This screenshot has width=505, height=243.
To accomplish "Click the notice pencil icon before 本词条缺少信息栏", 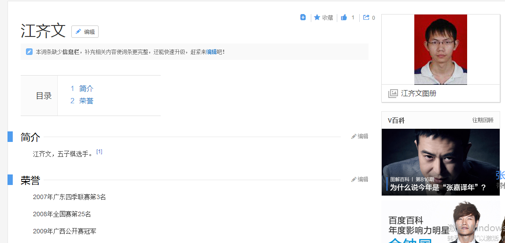I will pos(29,52).
